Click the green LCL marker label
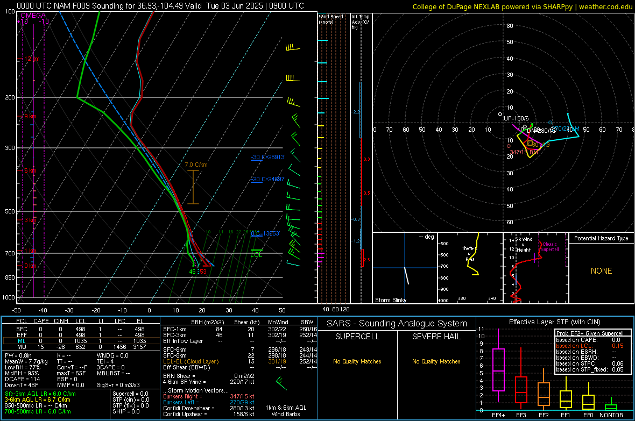Screen dimensions: 635x421 [256, 255]
